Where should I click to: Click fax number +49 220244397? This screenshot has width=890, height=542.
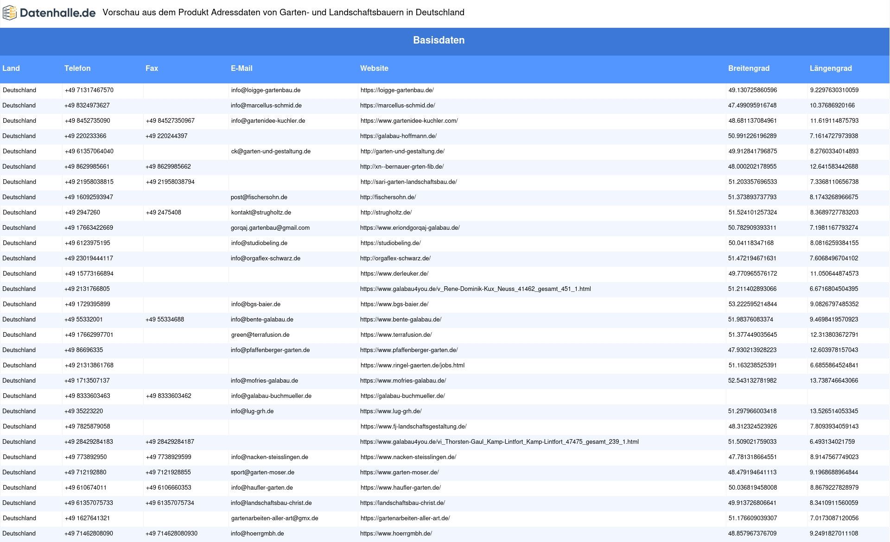tap(166, 136)
